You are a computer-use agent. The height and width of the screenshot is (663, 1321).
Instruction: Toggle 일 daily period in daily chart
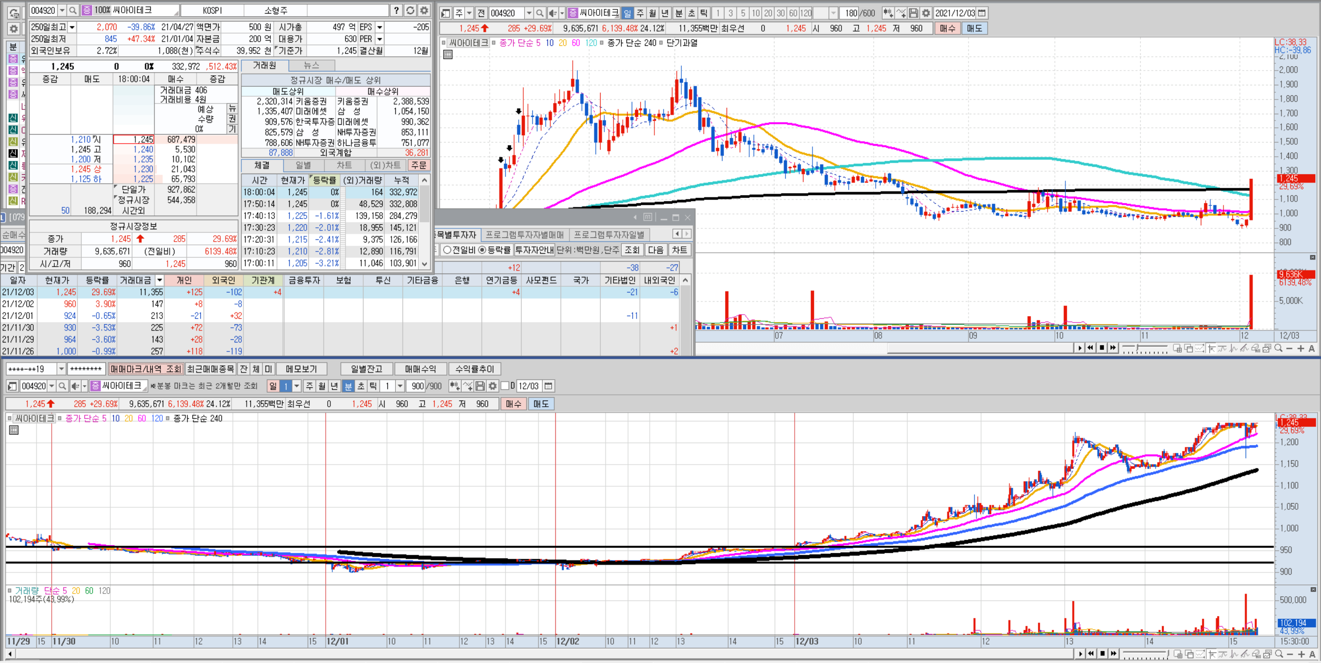(x=627, y=13)
